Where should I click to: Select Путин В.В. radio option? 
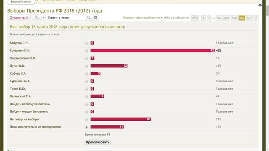pyautogui.click(x=86, y=66)
